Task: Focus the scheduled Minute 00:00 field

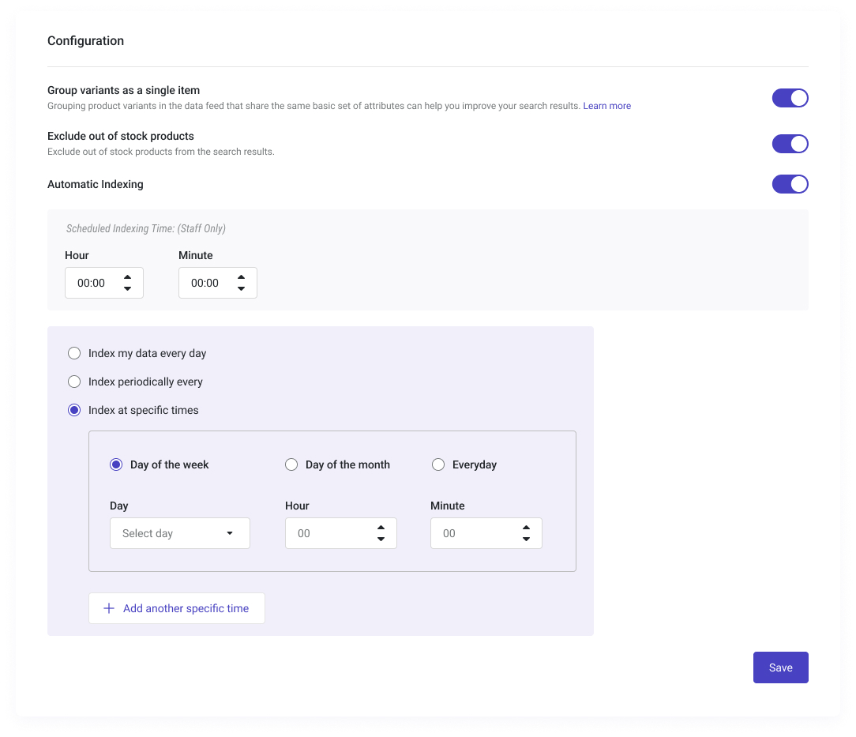Action: 218,283
